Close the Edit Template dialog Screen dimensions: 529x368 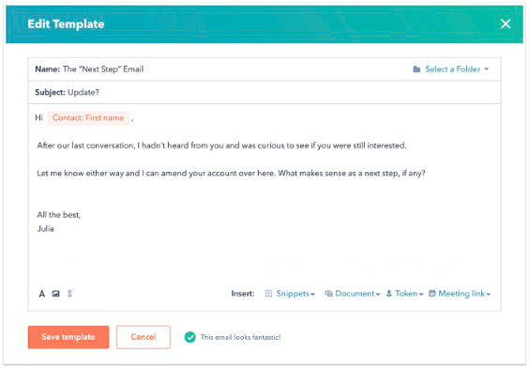click(x=506, y=24)
